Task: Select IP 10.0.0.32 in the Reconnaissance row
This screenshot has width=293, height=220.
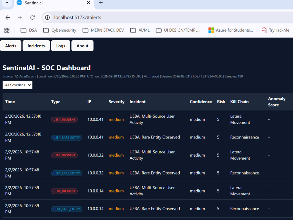Action: pos(95,173)
